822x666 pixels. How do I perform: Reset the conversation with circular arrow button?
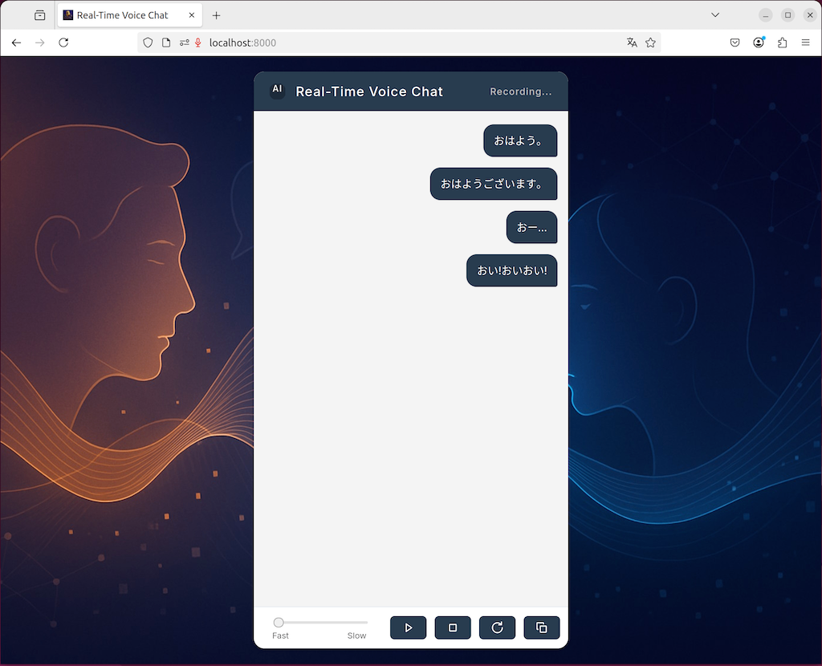coord(497,627)
